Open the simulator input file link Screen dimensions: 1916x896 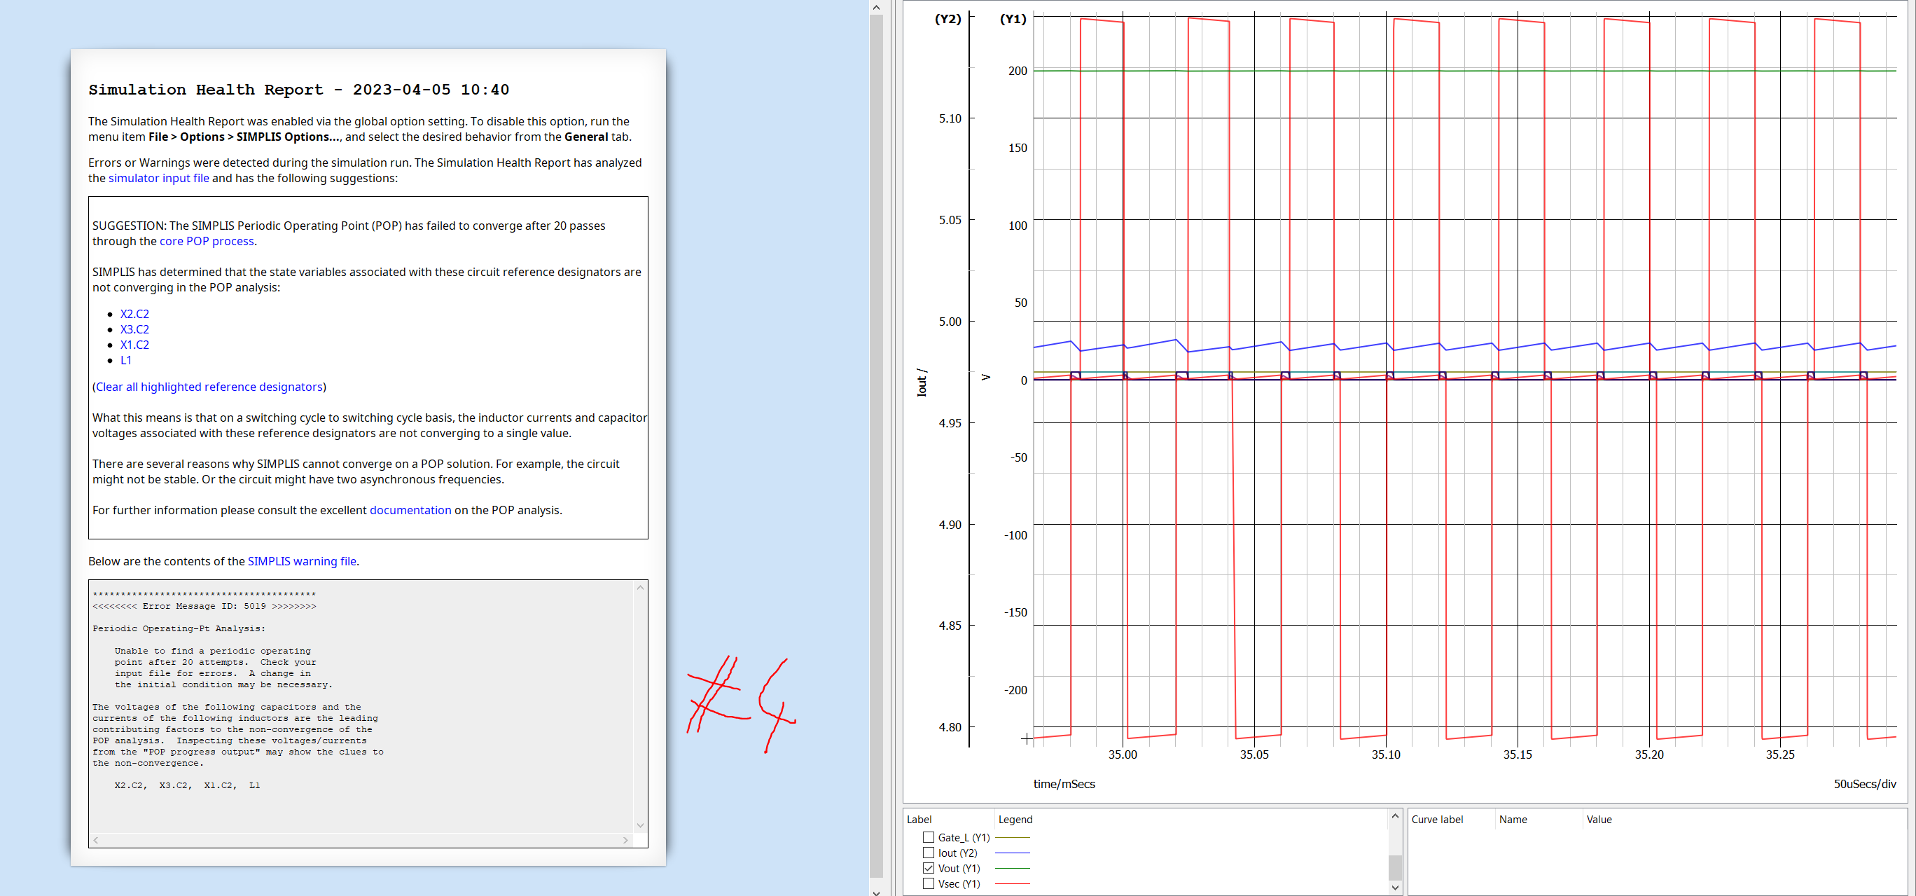click(x=158, y=178)
